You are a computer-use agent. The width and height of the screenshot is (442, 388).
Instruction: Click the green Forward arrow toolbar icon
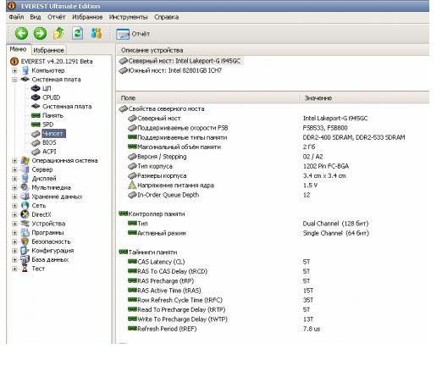click(40, 33)
